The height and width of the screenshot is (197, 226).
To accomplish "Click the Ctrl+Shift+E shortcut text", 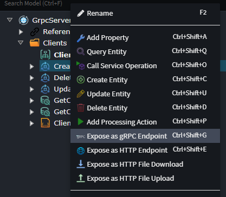I will [190, 149].
